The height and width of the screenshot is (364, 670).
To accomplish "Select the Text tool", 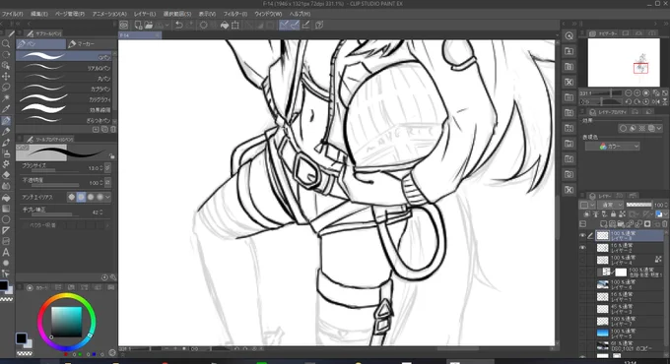I will pyautogui.click(x=6, y=253).
